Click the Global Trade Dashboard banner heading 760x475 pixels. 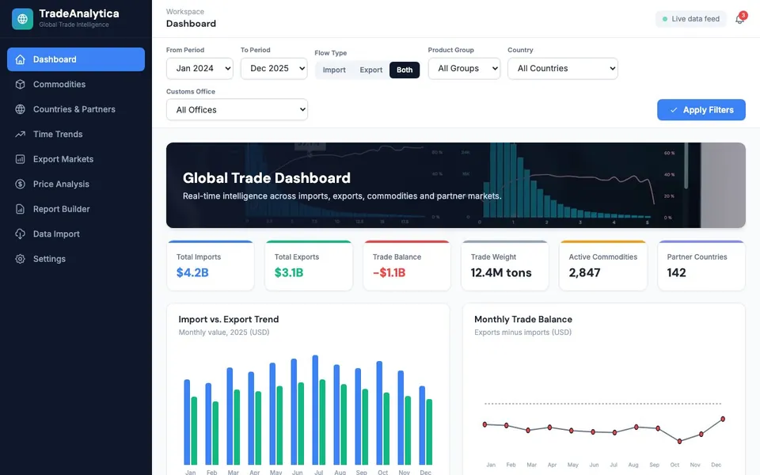(x=267, y=178)
